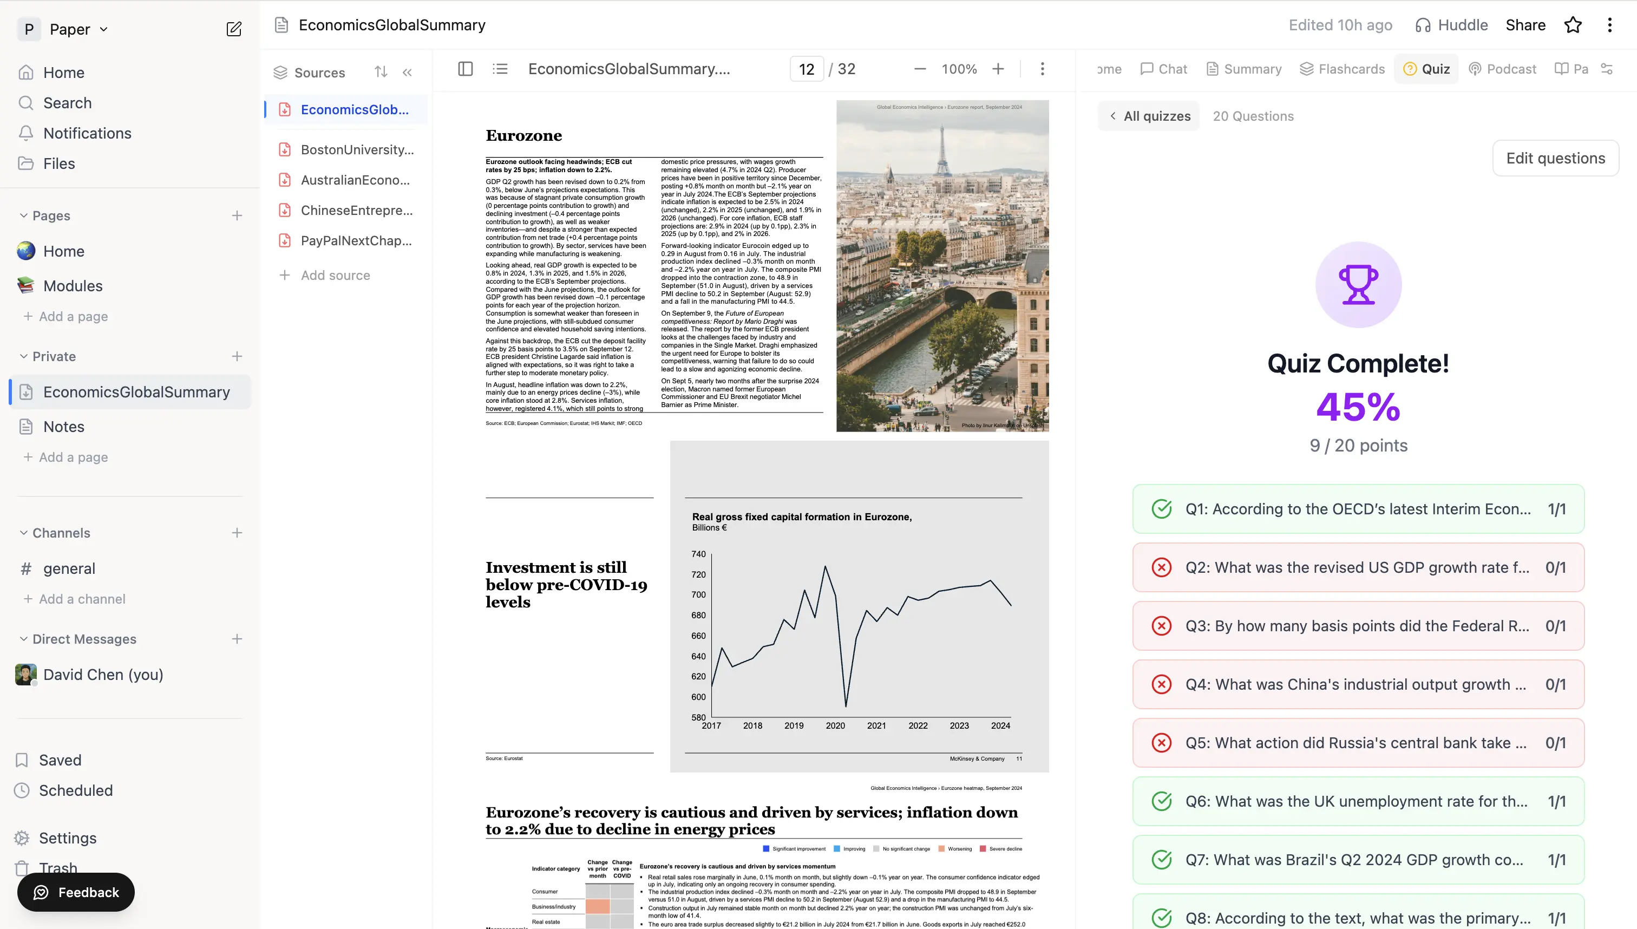This screenshot has width=1637, height=929.
Task: Click Add source
Action: coord(325,275)
